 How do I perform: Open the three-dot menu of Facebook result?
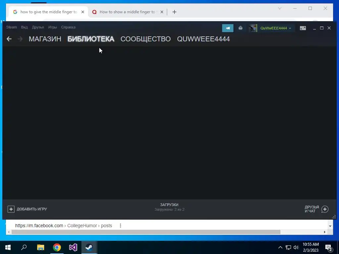[x=121, y=226]
